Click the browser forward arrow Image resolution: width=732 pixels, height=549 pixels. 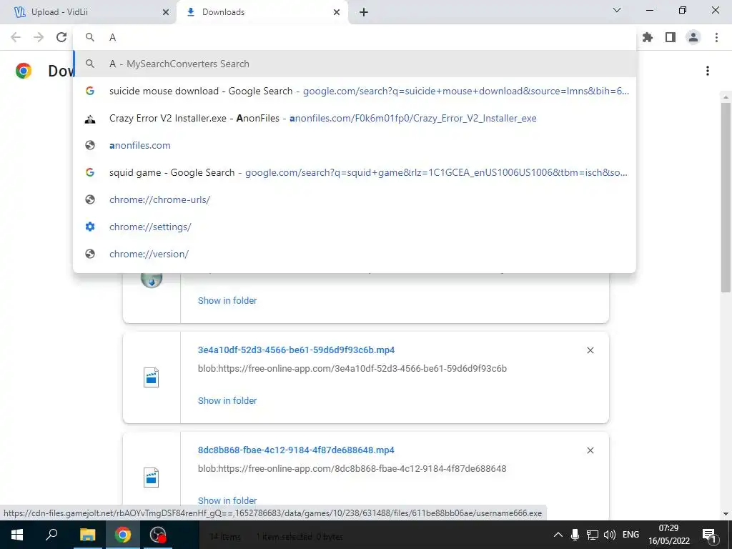39,37
